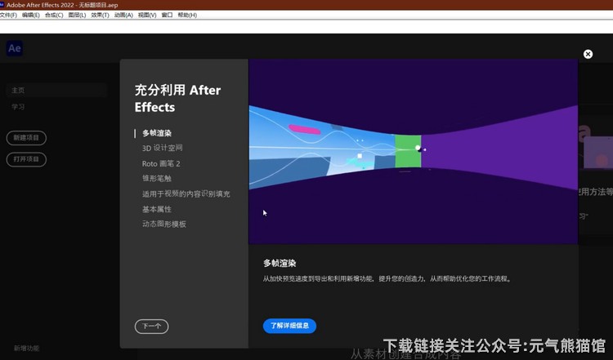Click the multi-frame rendering preview image
This screenshot has height=360, width=613.
[413, 151]
